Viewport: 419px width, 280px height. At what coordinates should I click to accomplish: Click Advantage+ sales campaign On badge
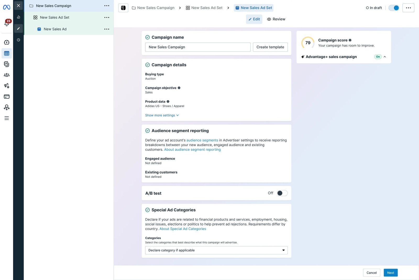point(378,57)
